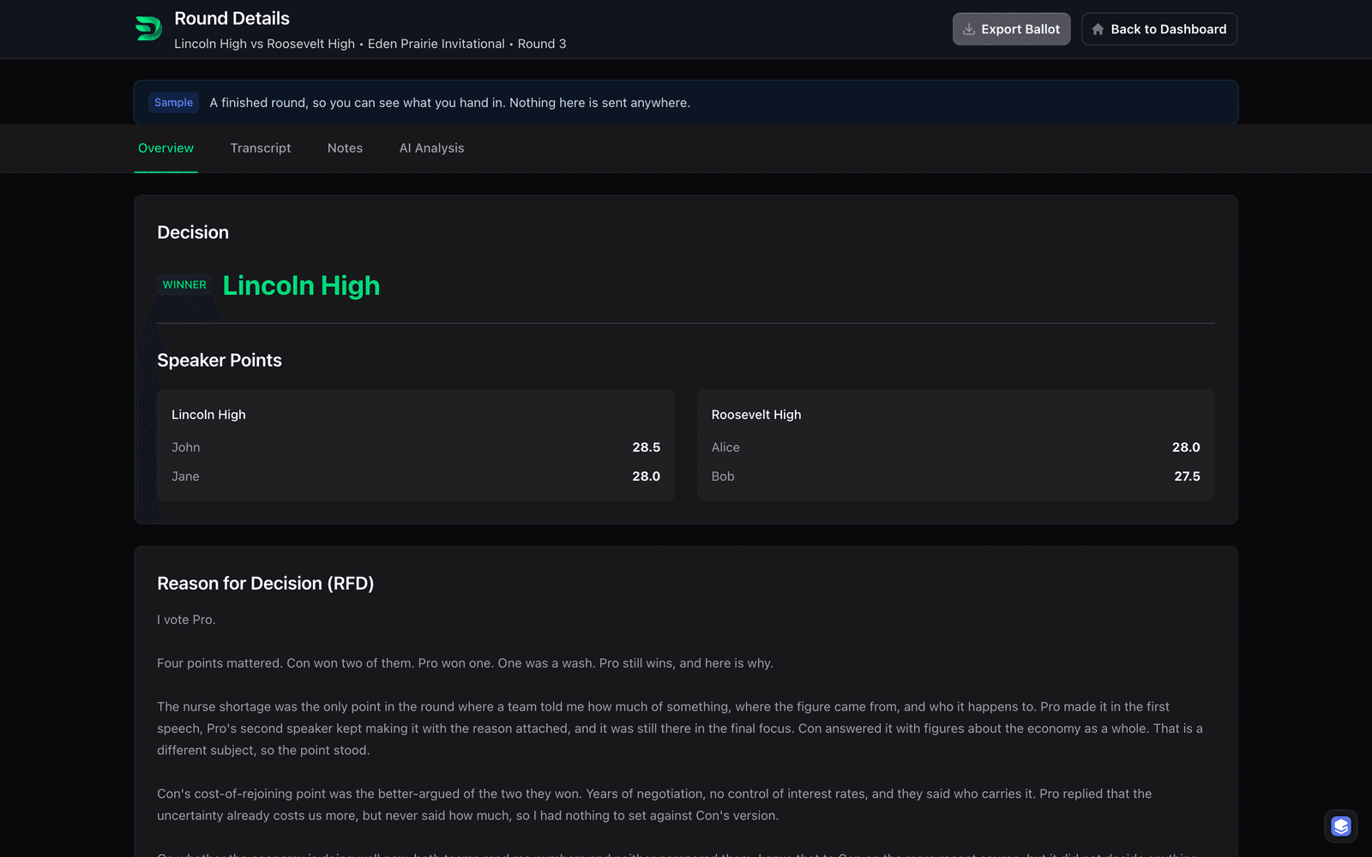Screen dimensions: 1372x857
Task: Click the Decision heading
Action: [x=193, y=232]
